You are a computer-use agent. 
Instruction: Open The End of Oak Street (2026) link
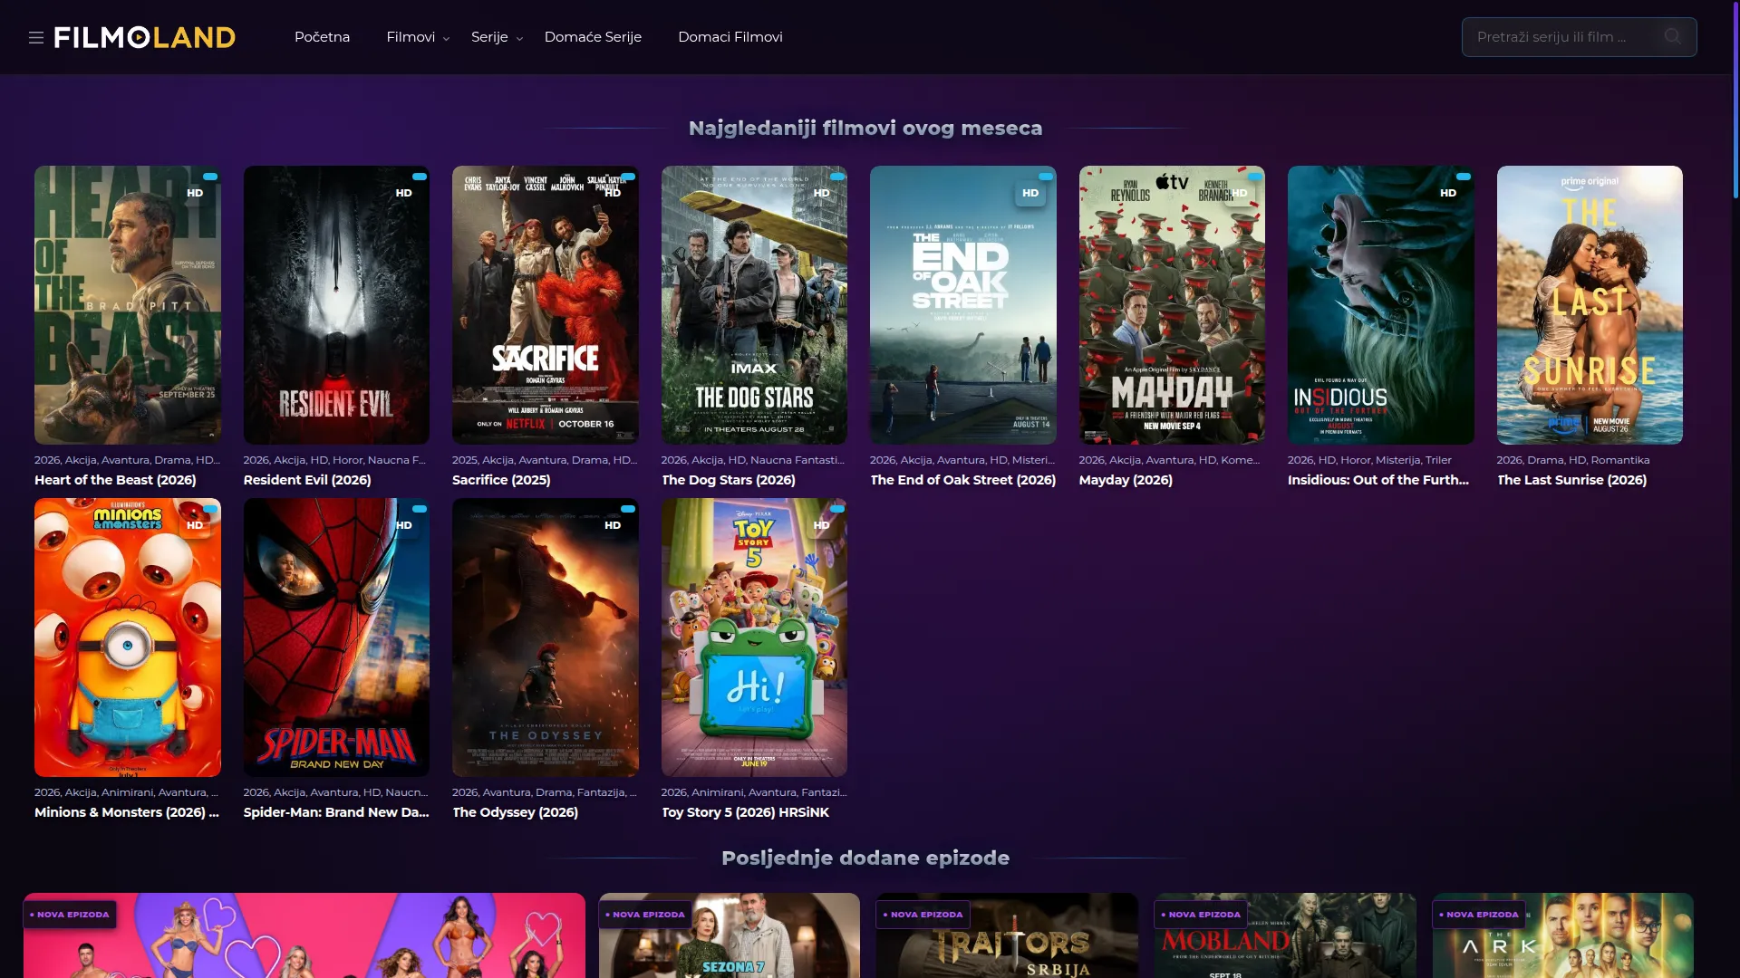point(963,480)
